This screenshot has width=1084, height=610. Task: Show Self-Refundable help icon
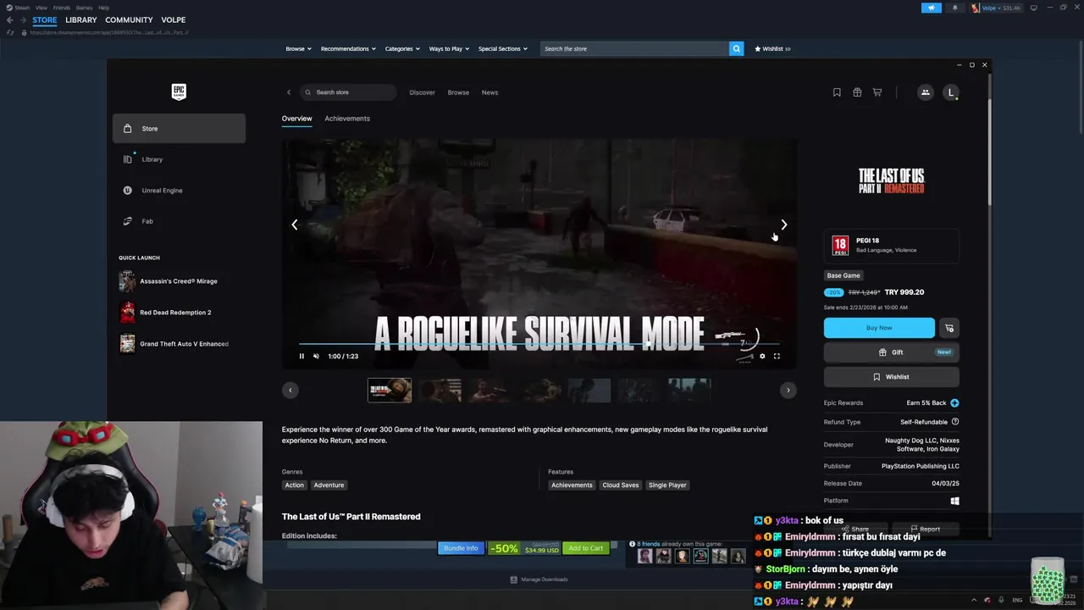955,422
